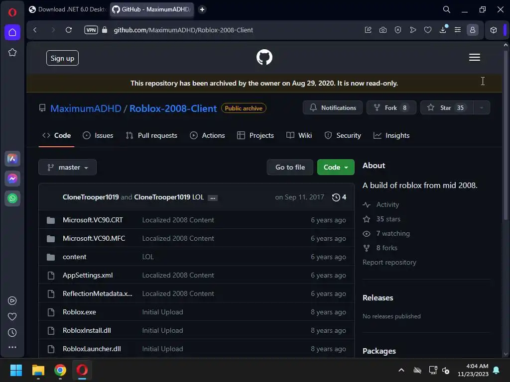Select the GitHub MaximumADHD tab
Viewport: 510px width, 382px height.
[151, 9]
